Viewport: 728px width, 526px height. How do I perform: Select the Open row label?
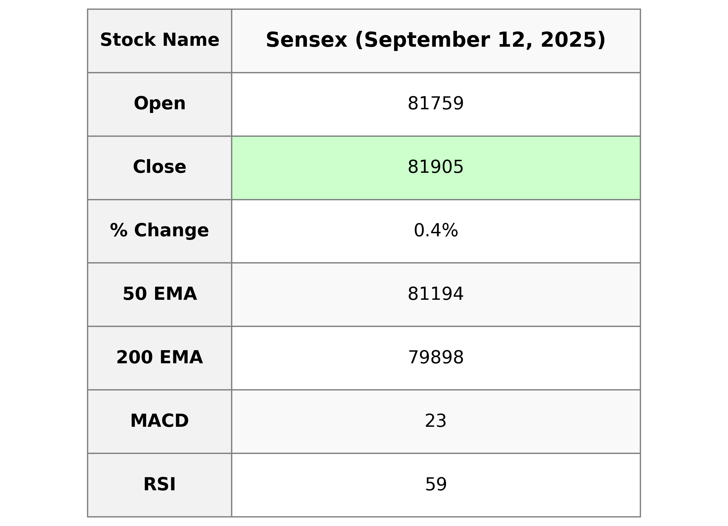[x=160, y=104]
